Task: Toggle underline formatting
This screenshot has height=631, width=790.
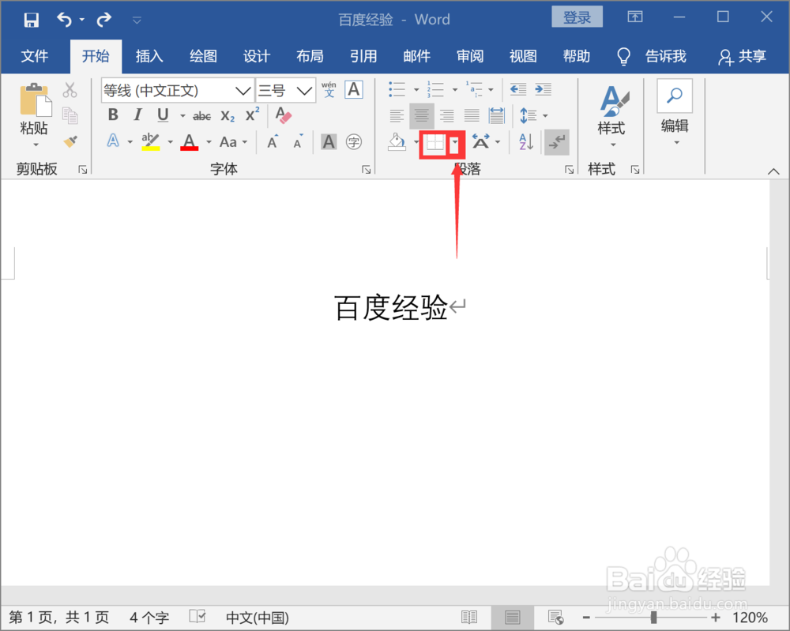Action: click(162, 115)
